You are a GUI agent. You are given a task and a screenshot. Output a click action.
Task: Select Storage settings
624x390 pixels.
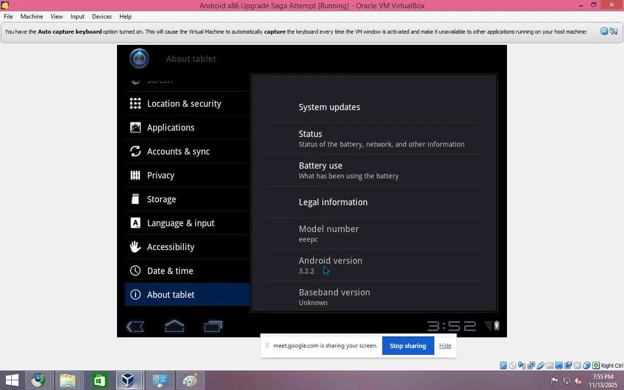[187, 199]
